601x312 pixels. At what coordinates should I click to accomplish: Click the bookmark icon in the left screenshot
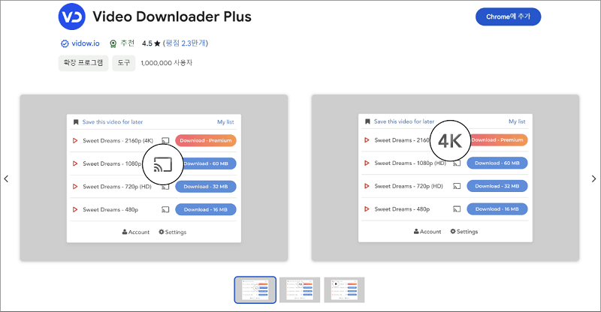76,122
